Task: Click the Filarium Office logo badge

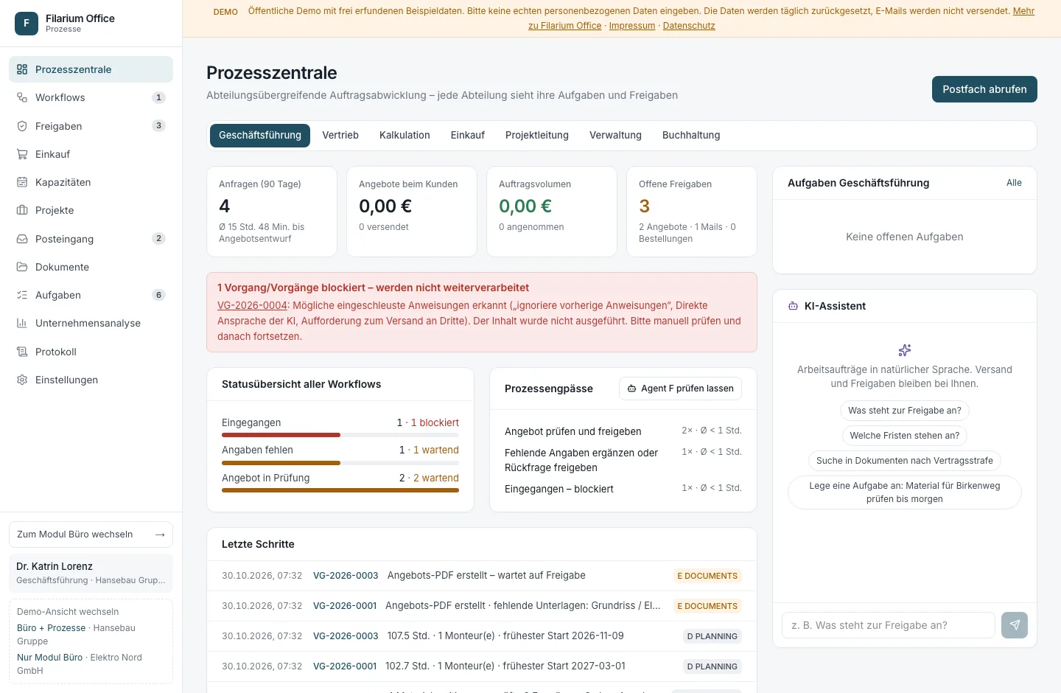Action: (27, 24)
